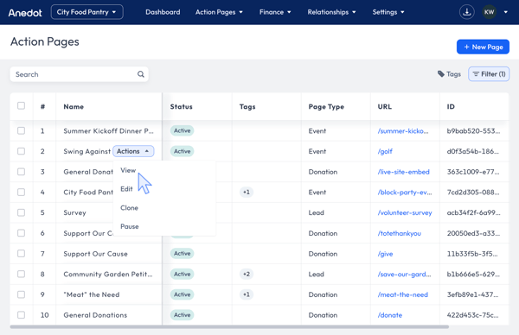Viewport: 519px width, 335px height.
Task: Open the /golf URL link
Action: (x=385, y=152)
